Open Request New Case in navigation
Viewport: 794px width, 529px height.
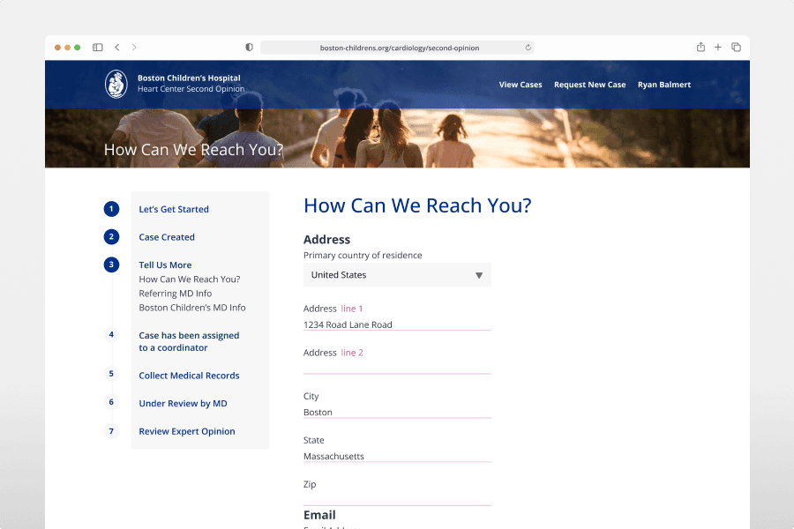(x=590, y=85)
